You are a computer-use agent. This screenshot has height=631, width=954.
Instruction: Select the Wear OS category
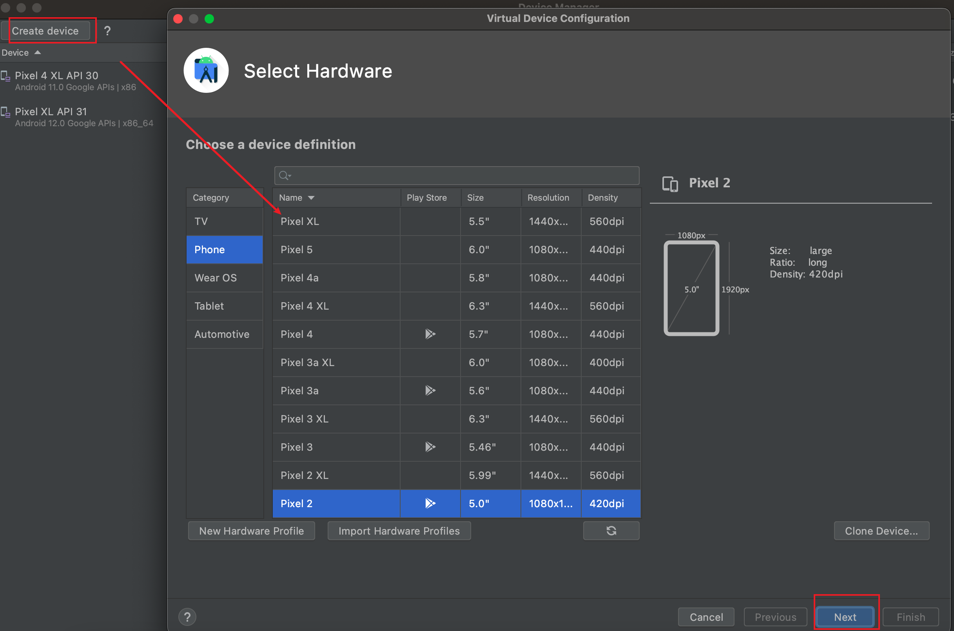click(x=225, y=277)
